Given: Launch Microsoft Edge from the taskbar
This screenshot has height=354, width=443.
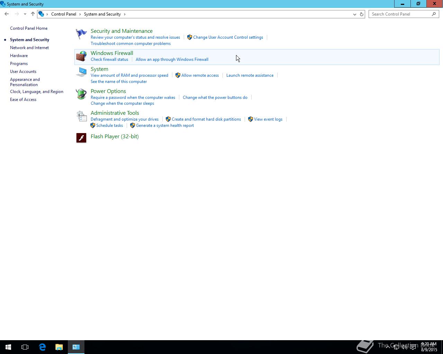Looking at the screenshot, I should pos(42,347).
